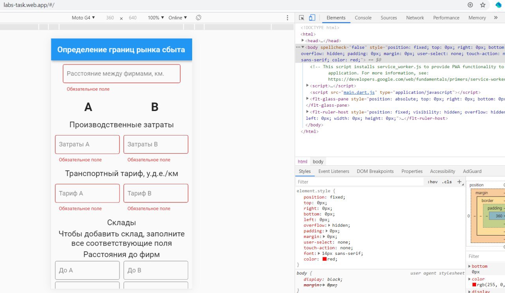Expand the head node in DOM tree
The image size is (505, 293).
click(303, 41)
